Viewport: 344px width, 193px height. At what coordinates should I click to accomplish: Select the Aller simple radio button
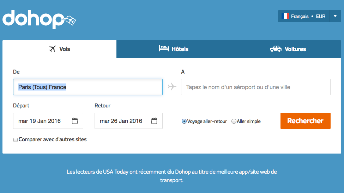(234, 121)
